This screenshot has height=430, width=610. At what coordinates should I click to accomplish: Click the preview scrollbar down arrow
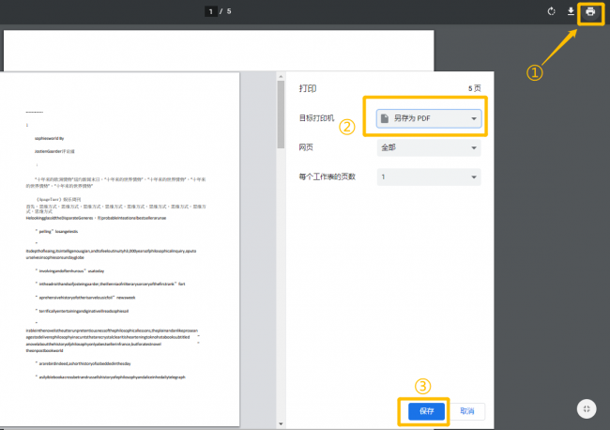(281, 423)
